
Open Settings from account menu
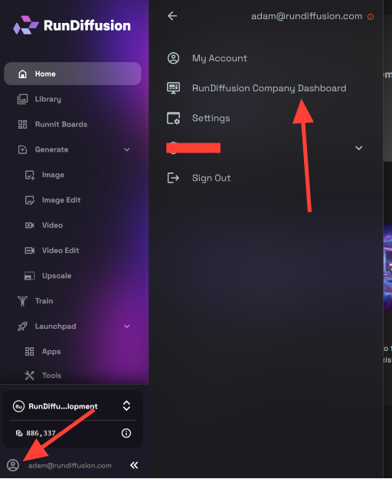[211, 118]
